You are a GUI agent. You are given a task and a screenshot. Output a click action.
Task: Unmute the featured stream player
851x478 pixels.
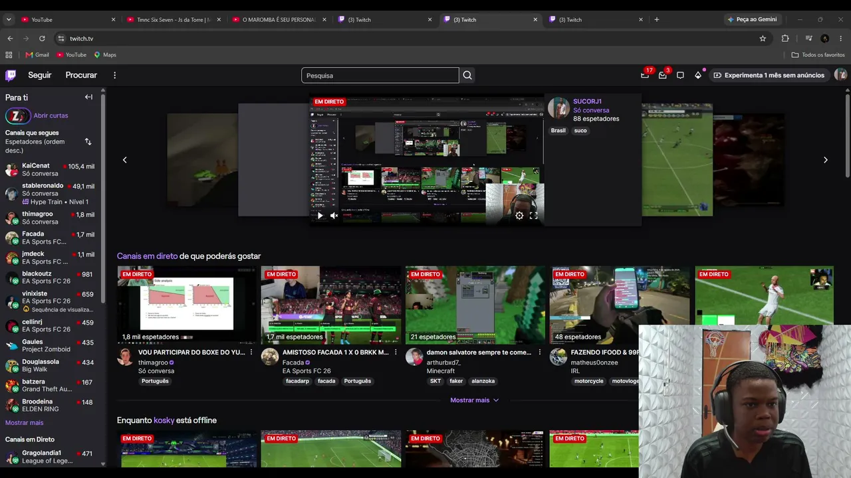pyautogui.click(x=334, y=215)
